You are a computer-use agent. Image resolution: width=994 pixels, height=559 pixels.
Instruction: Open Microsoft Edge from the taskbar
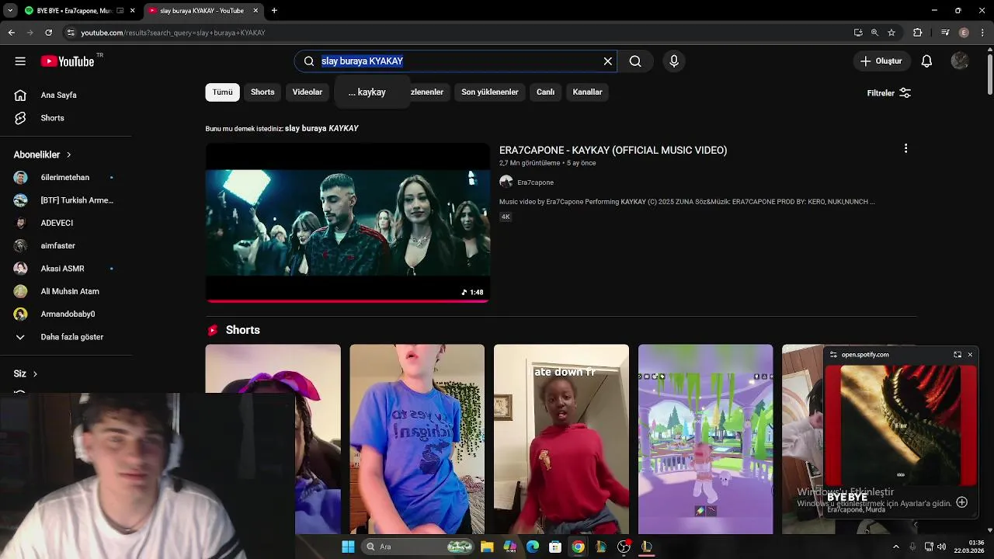pyautogui.click(x=533, y=547)
